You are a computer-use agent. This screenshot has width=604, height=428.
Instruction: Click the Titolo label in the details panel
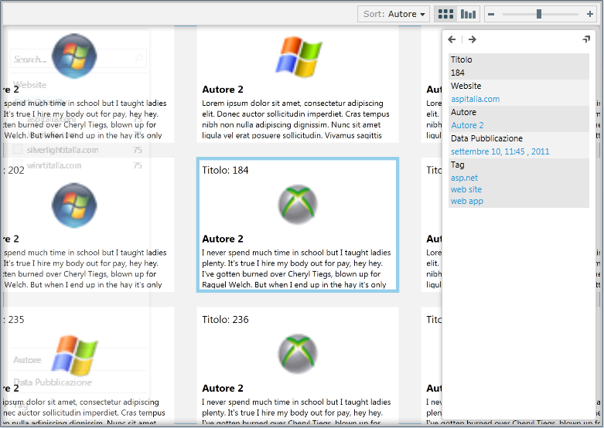point(461,59)
